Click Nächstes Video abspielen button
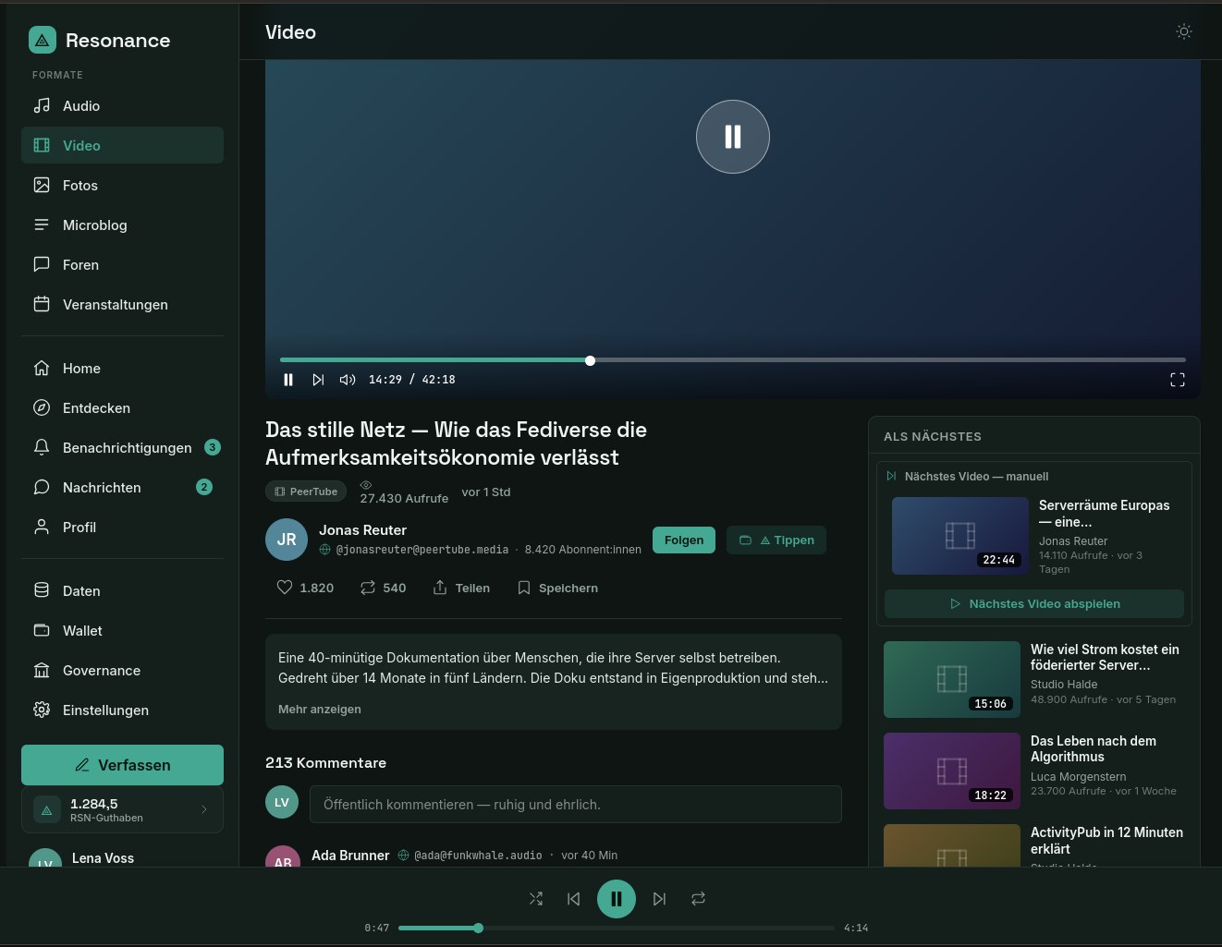This screenshot has height=947, width=1222. 1034,603
